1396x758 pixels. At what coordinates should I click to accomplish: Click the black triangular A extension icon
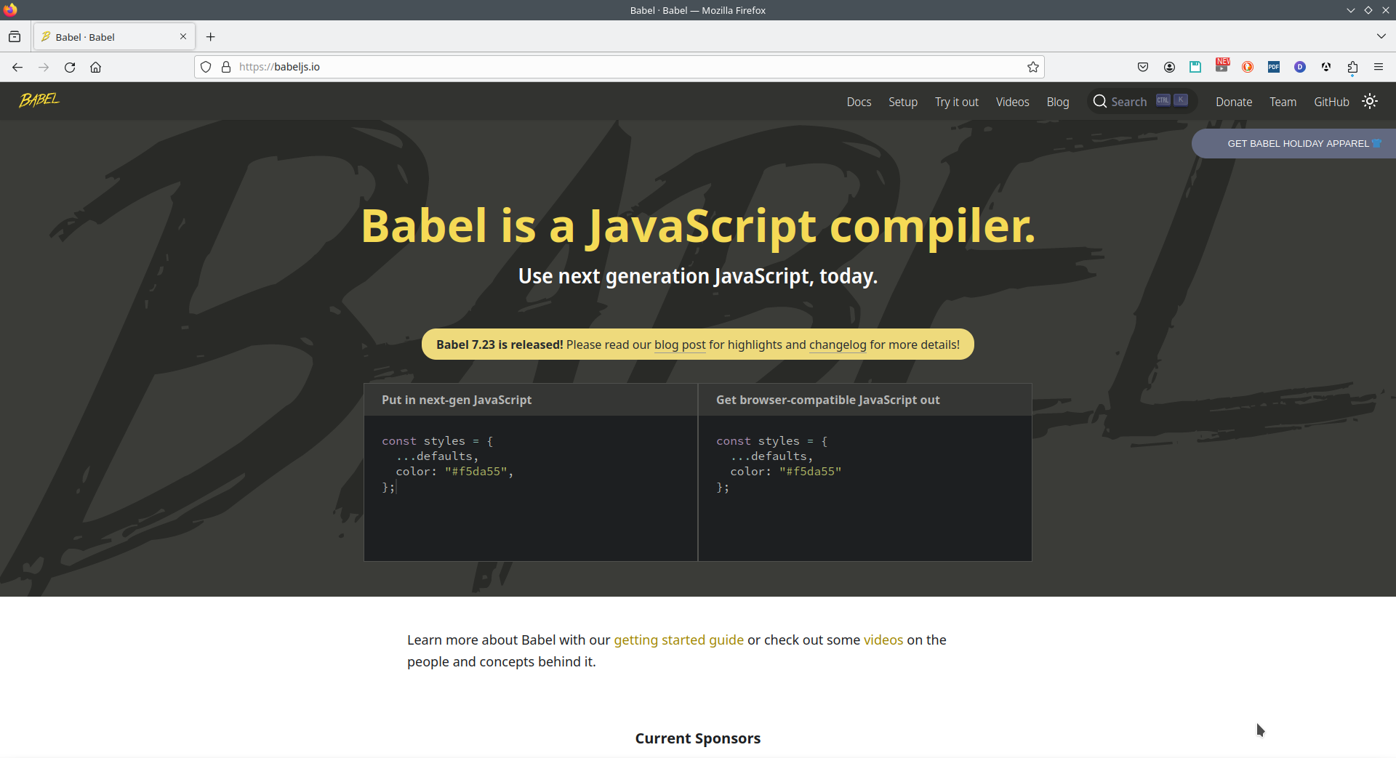(1326, 67)
